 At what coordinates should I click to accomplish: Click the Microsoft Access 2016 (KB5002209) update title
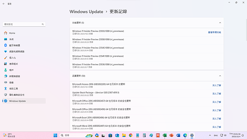[98, 84]
